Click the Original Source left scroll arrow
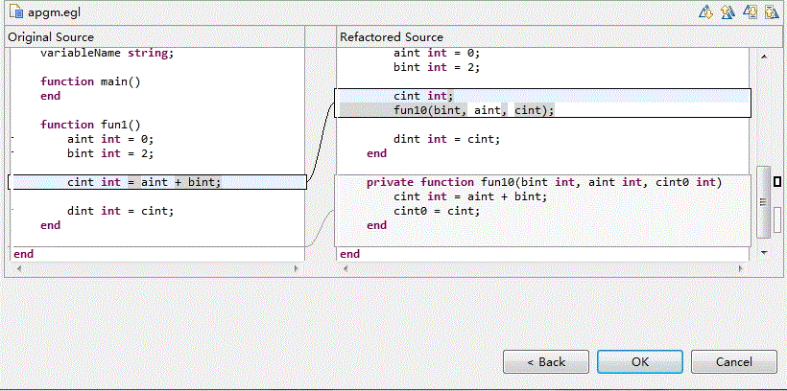This screenshot has height=391, width=787. pos(19,269)
